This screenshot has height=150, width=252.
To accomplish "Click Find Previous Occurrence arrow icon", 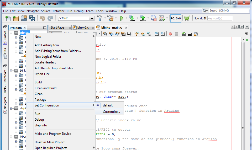I will 111,34.
